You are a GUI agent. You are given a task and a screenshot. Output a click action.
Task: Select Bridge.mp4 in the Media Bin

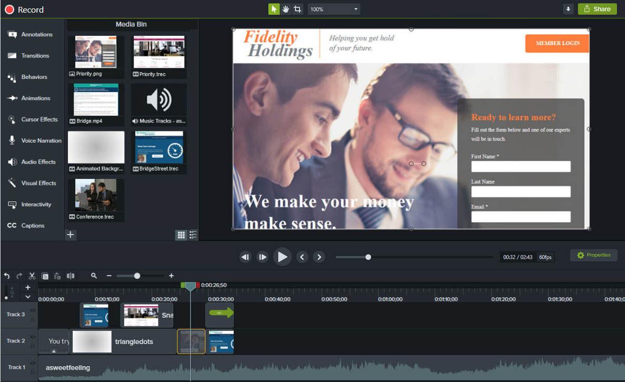pyautogui.click(x=96, y=104)
